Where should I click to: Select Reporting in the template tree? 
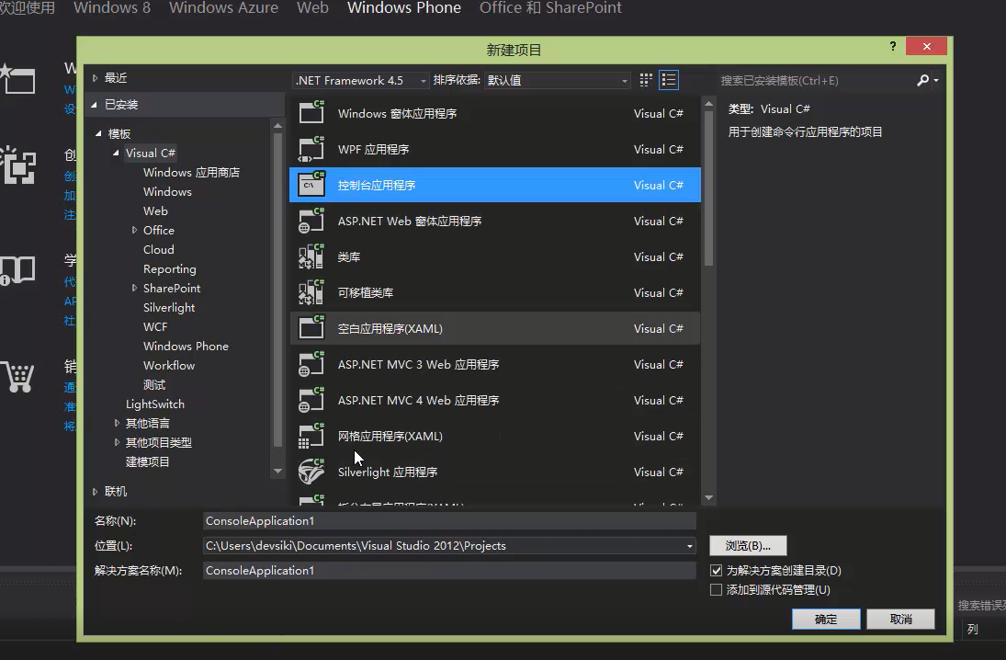pos(169,269)
